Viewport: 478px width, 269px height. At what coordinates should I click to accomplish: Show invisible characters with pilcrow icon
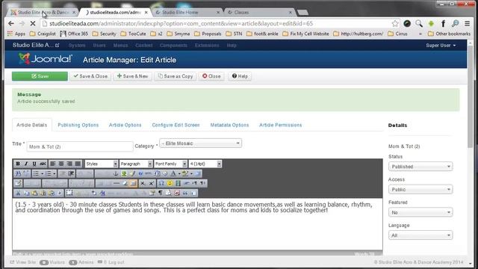tap(161, 193)
